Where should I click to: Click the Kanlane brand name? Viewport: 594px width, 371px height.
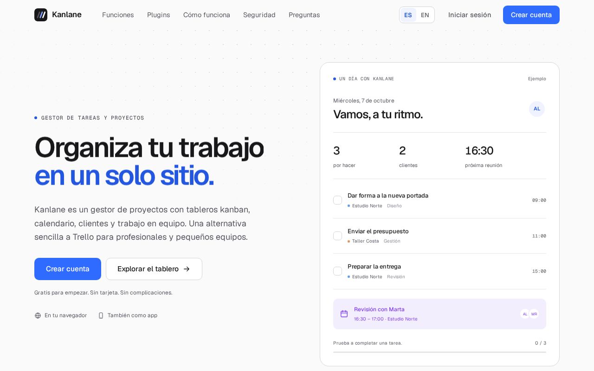pyautogui.click(x=67, y=15)
